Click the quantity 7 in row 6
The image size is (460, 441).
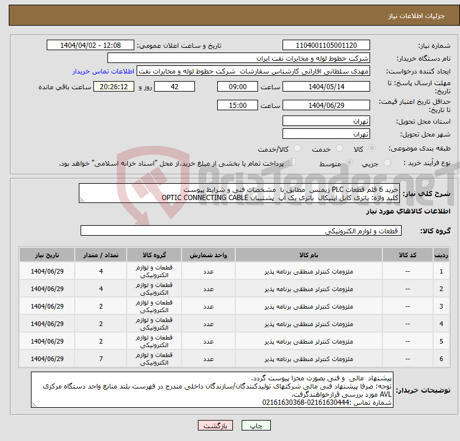[x=101, y=359]
